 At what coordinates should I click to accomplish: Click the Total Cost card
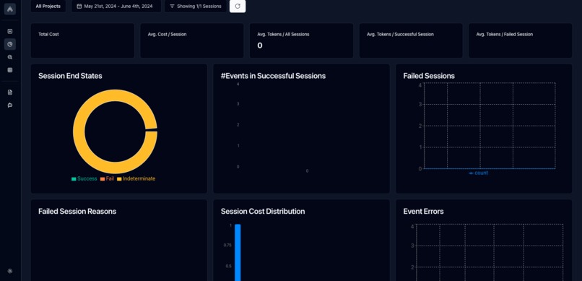[x=82, y=40]
